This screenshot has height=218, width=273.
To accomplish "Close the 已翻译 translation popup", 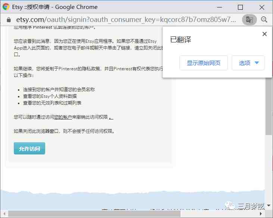I will 264,34.
